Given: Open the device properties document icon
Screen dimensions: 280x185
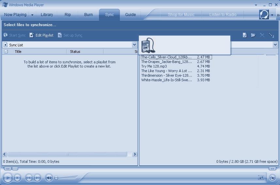Looking at the screenshot, I should (x=245, y=35).
